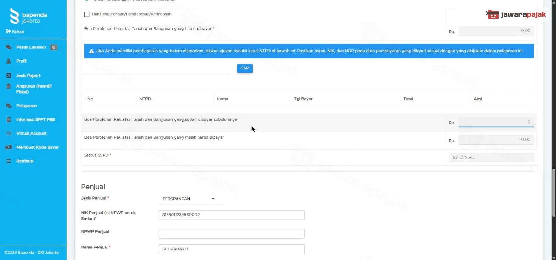Open Informasi SPPT PBB page
This screenshot has height=260, width=556.
[x=35, y=119]
